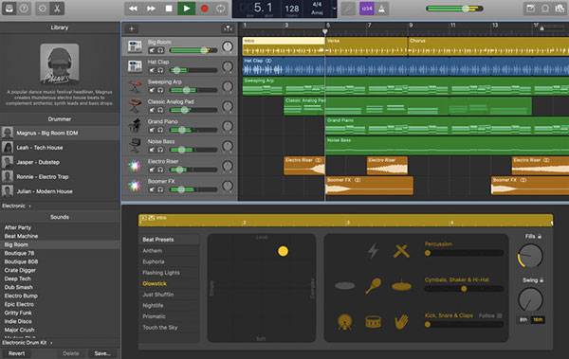Click the 4/4 time signature display
This screenshot has height=359, width=569.
pos(317,5)
